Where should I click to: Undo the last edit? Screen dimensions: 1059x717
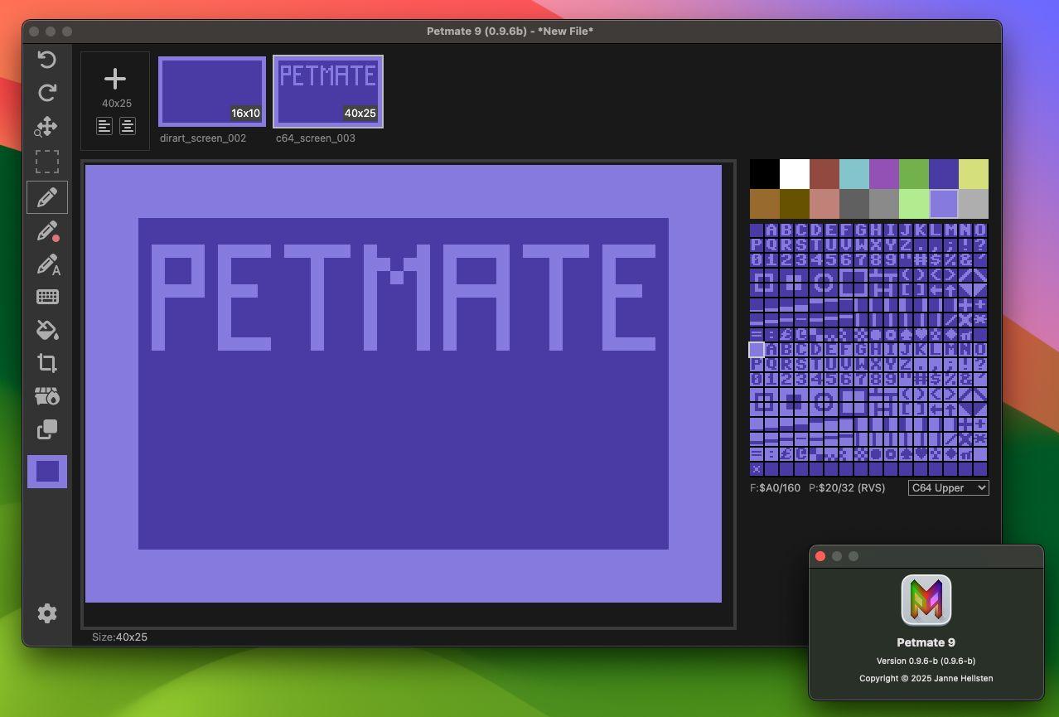(47, 60)
